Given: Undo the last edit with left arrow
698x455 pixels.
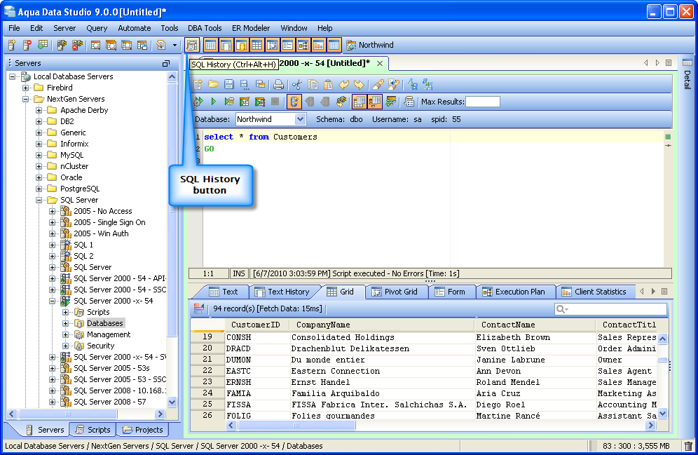Looking at the screenshot, I should click(343, 85).
